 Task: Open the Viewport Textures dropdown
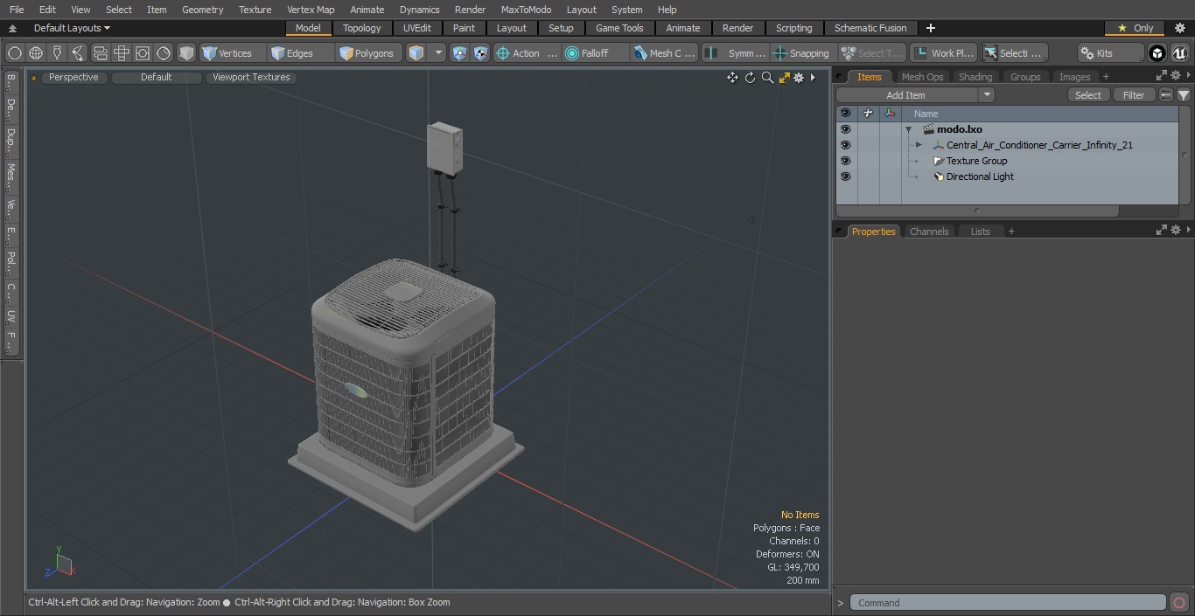[x=251, y=77]
